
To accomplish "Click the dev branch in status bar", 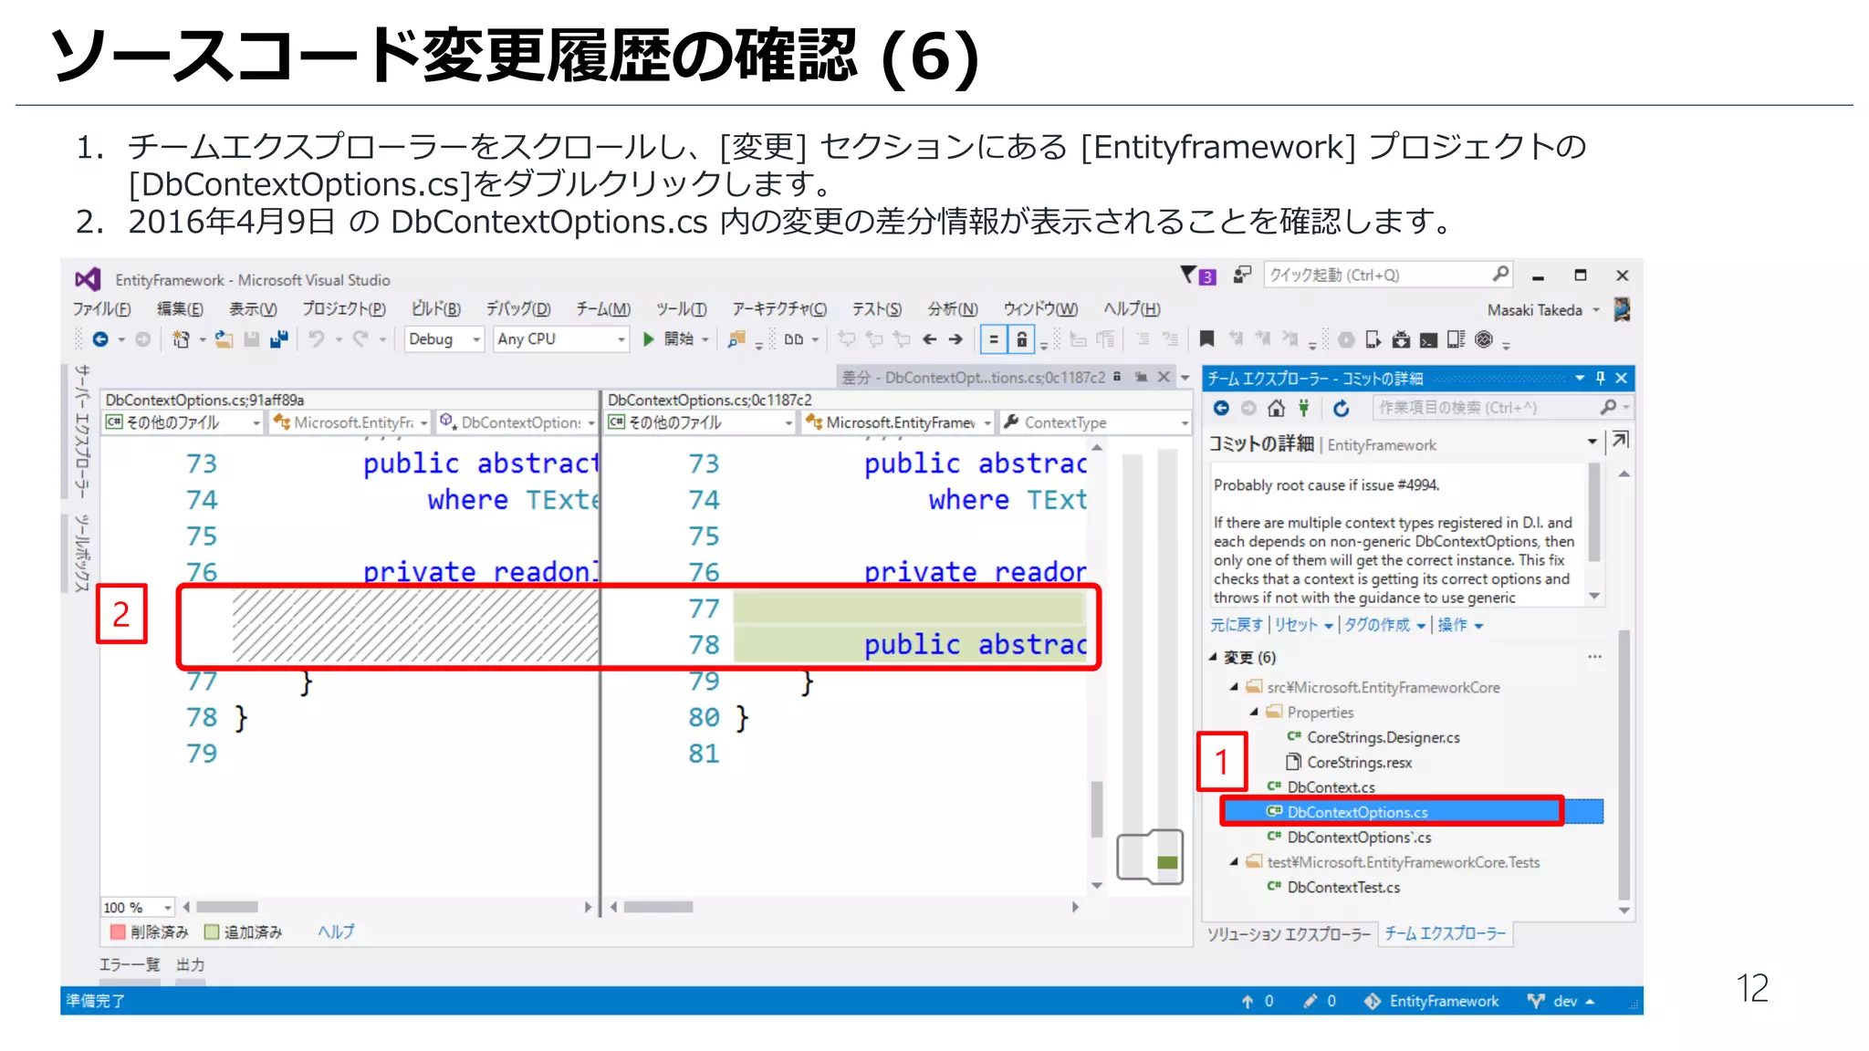I will tap(1561, 1001).
